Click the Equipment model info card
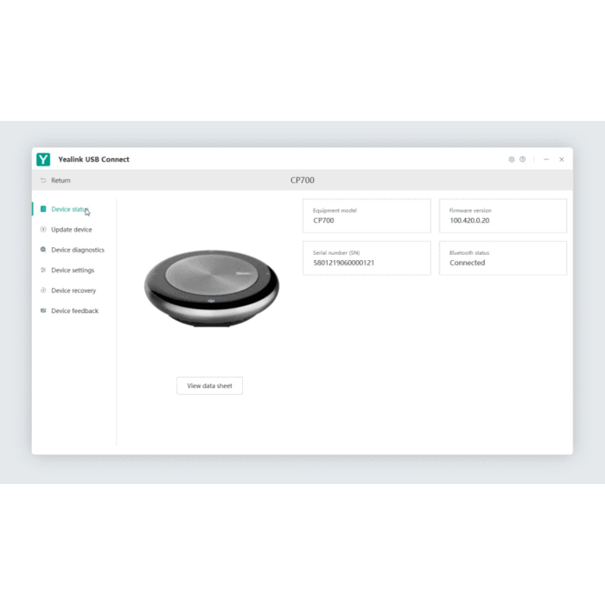Screen dimensions: 605x605 tap(366, 216)
